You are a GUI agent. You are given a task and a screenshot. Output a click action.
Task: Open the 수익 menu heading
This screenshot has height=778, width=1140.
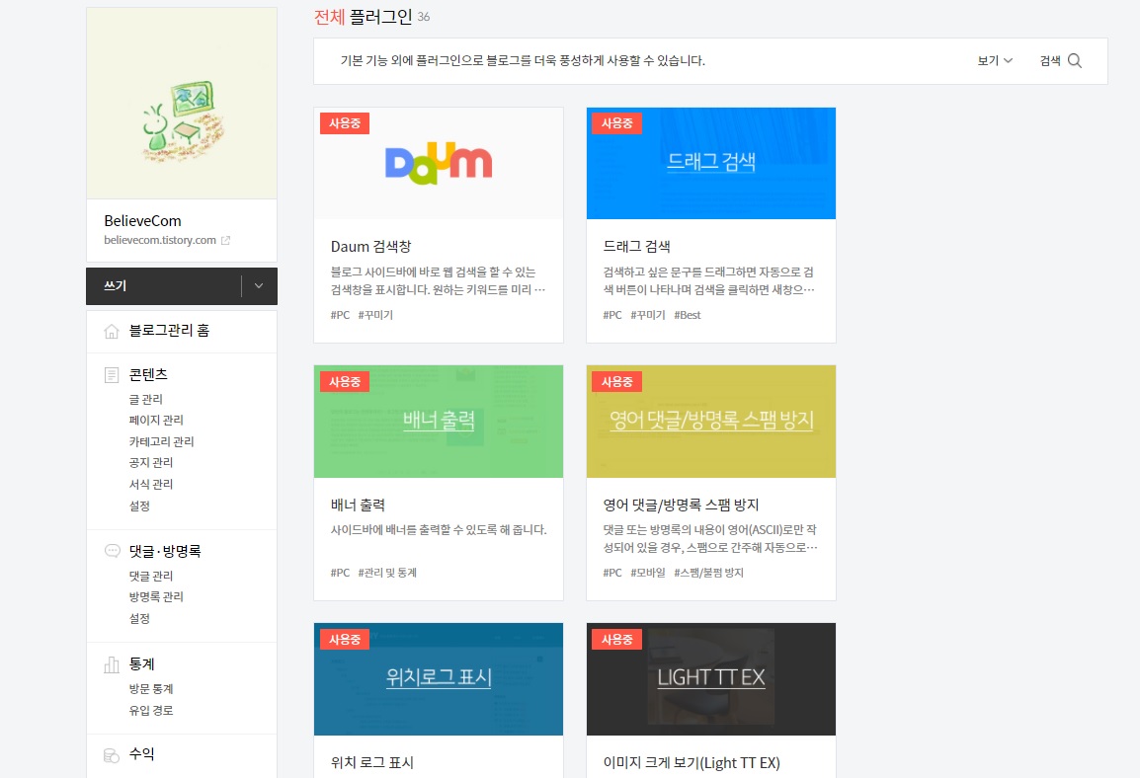[142, 754]
